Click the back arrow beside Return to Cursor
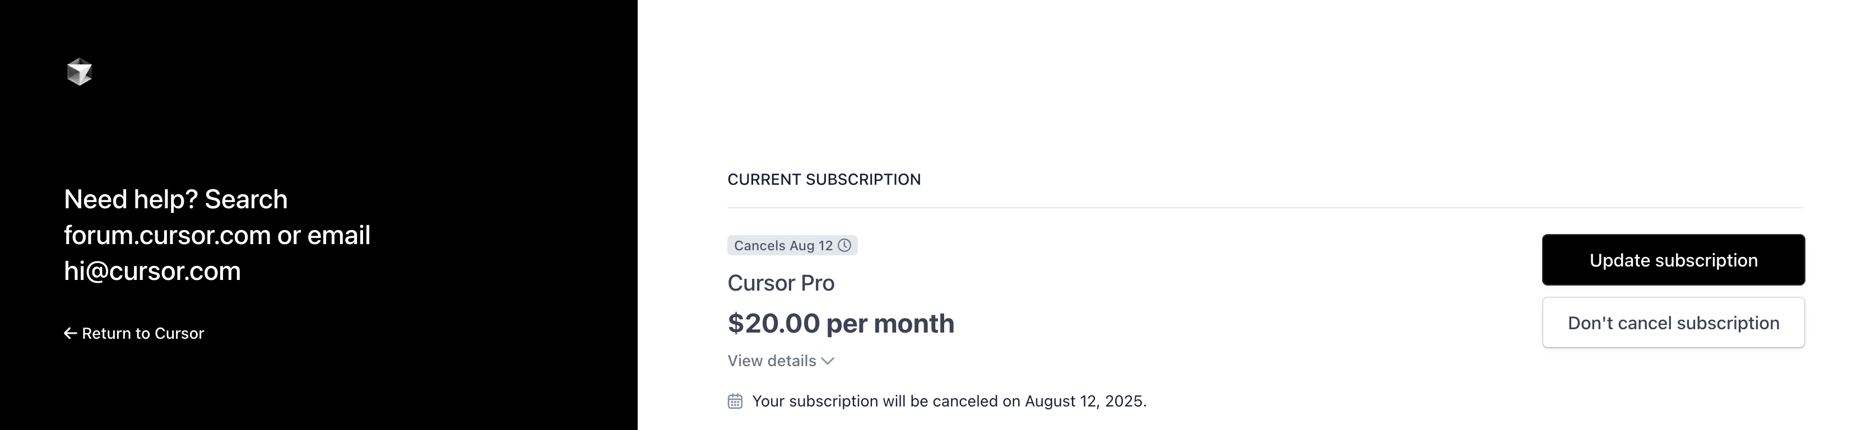 [x=70, y=334]
